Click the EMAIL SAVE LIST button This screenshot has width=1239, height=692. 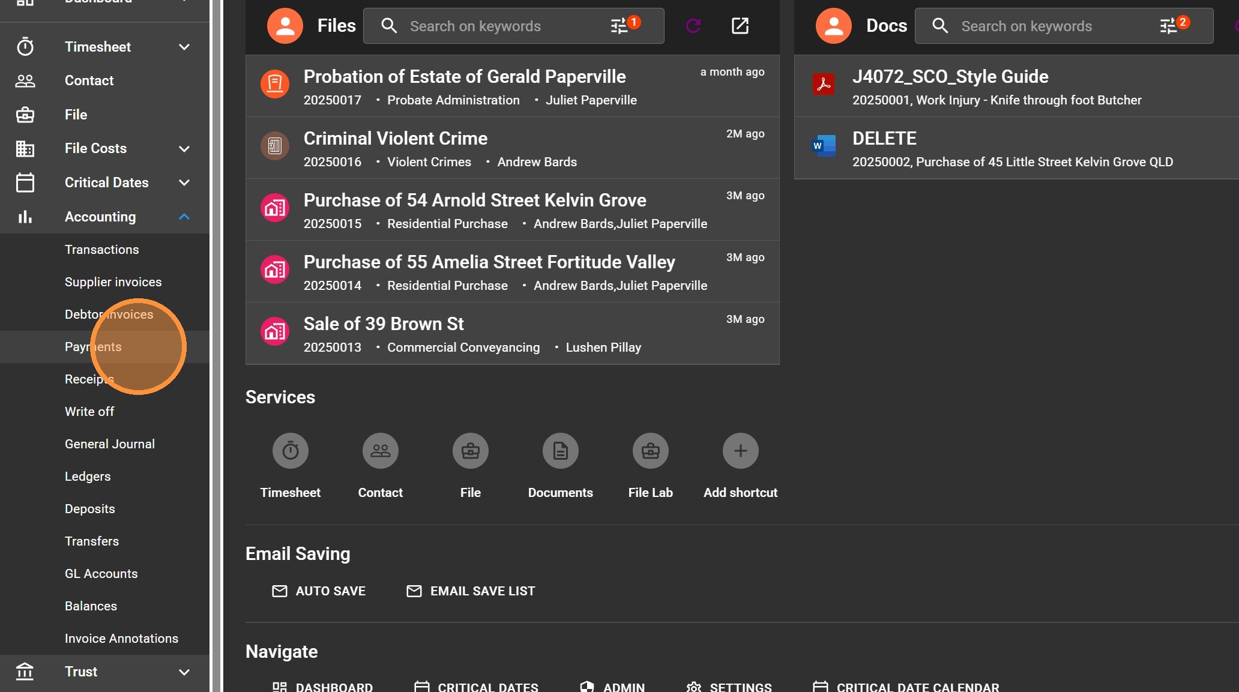[x=471, y=591]
